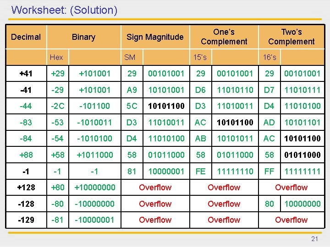Select the "D7" two's complement cell
The image size is (330, 247).
click(x=269, y=90)
